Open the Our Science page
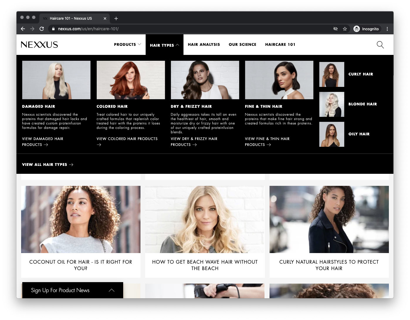Viewport: 410px width, 320px height. (x=243, y=44)
